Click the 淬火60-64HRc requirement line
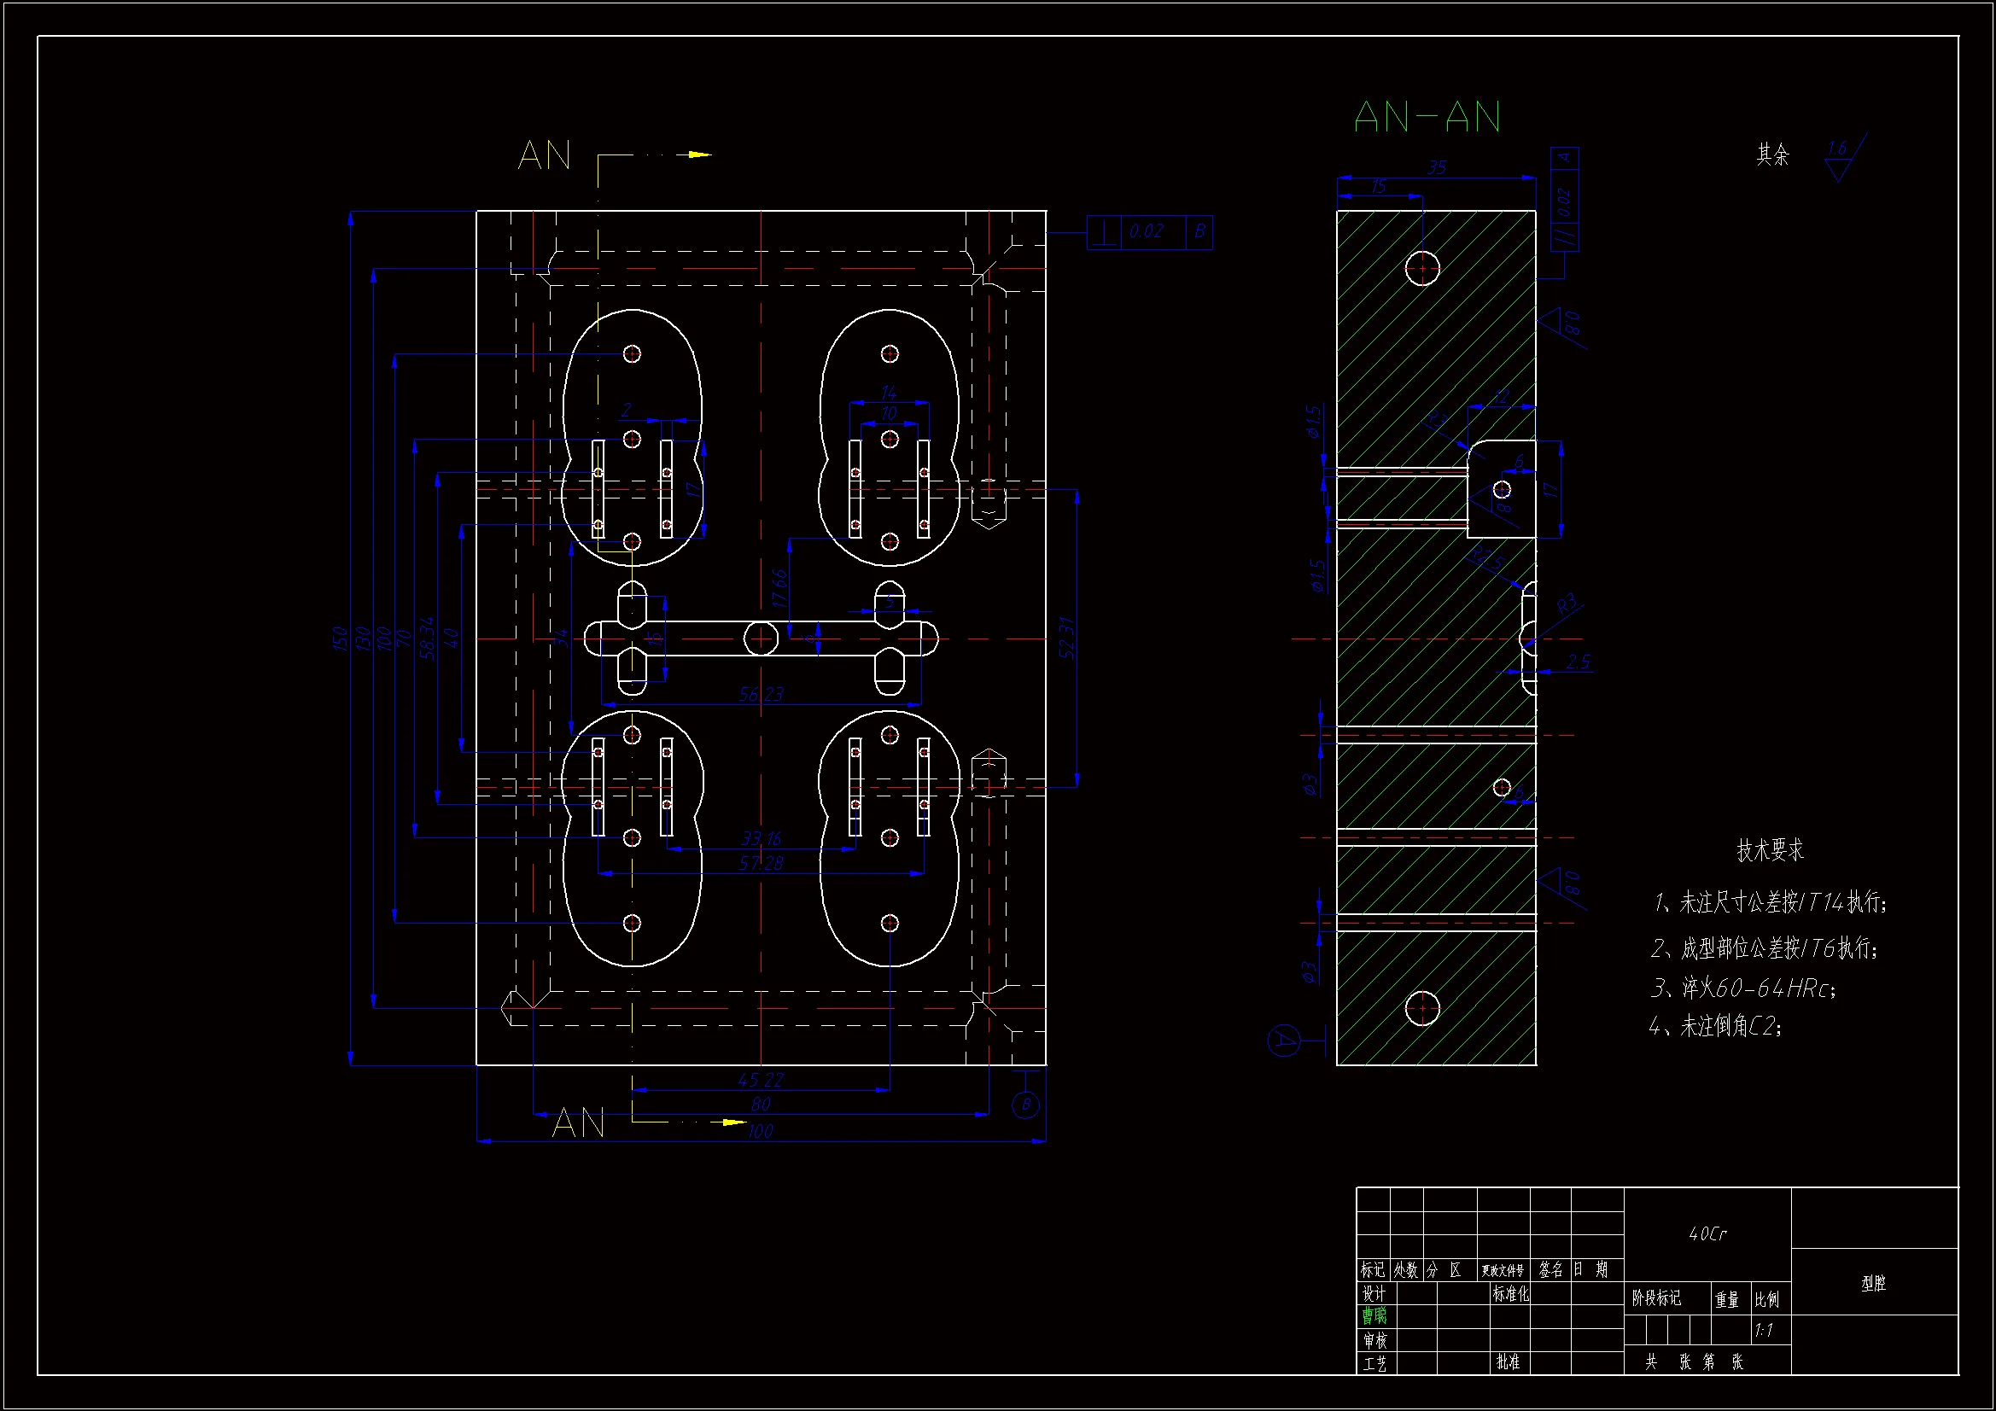Image resolution: width=1996 pixels, height=1411 pixels. click(x=1743, y=988)
